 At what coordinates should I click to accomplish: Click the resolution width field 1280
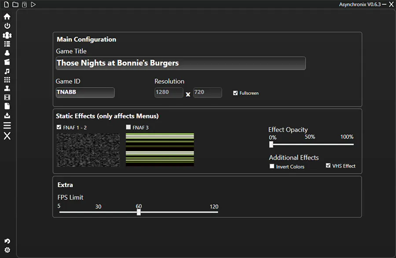click(169, 93)
